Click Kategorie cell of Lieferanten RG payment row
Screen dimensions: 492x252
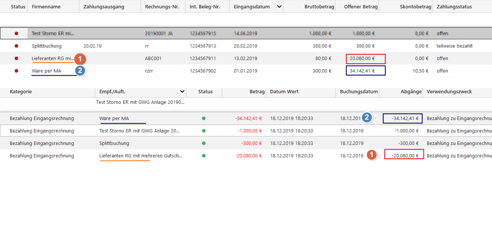click(x=42, y=156)
